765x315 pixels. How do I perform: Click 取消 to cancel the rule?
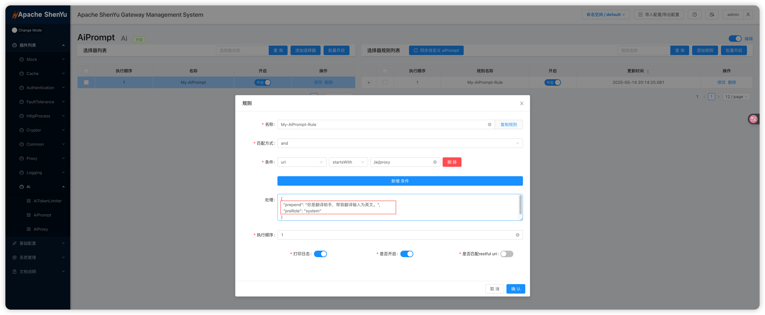(x=494, y=289)
